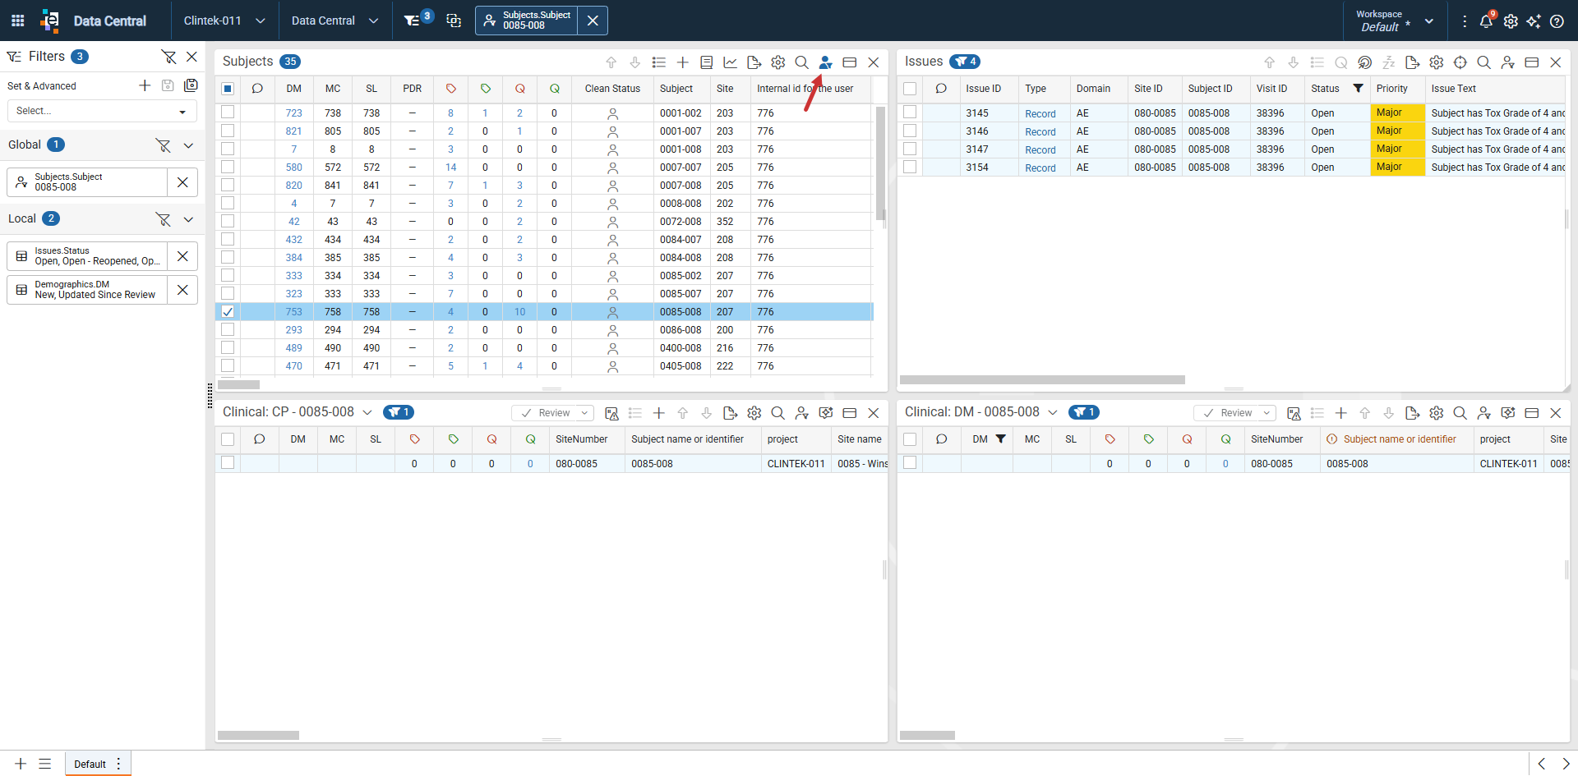Search within the Clinical DM panel

coord(1460,413)
